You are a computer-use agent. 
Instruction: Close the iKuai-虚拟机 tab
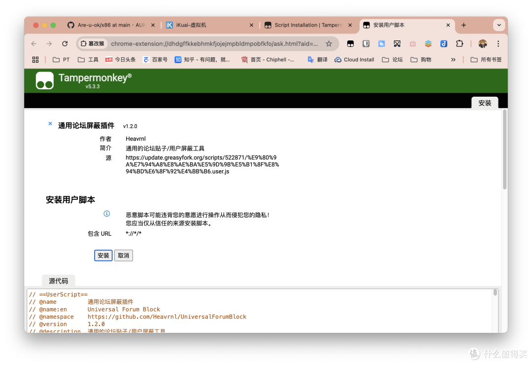pyautogui.click(x=251, y=25)
